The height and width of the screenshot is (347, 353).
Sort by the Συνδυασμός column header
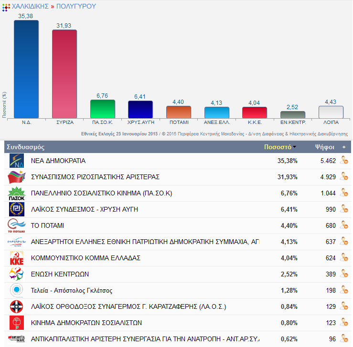tap(25, 147)
